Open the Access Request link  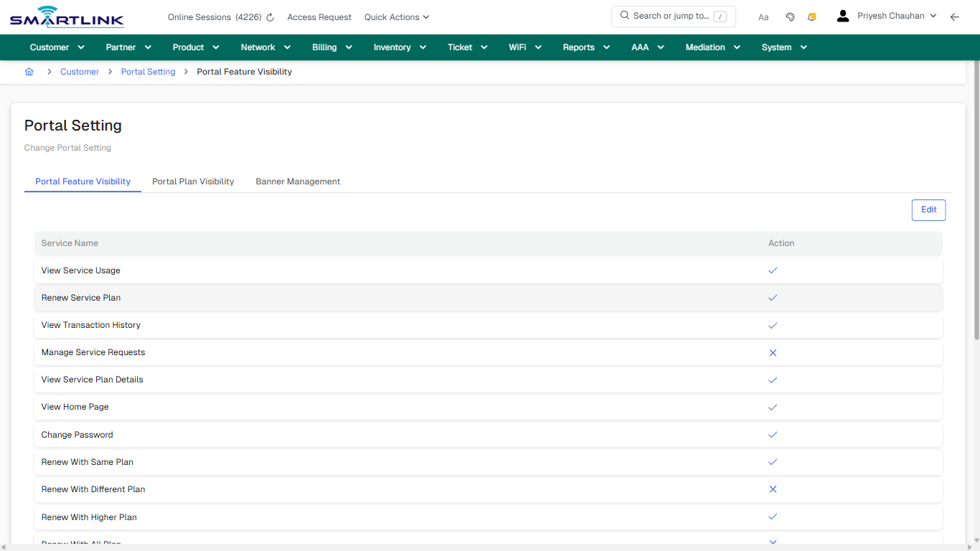[x=319, y=17]
